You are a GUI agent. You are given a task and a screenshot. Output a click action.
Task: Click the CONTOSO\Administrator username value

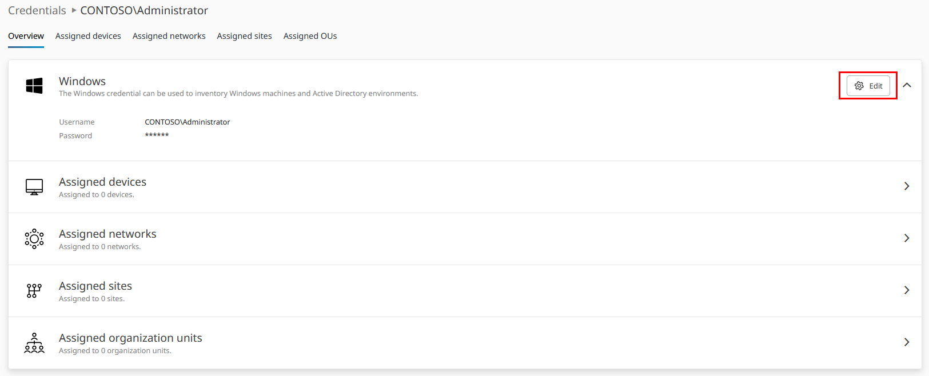click(188, 122)
